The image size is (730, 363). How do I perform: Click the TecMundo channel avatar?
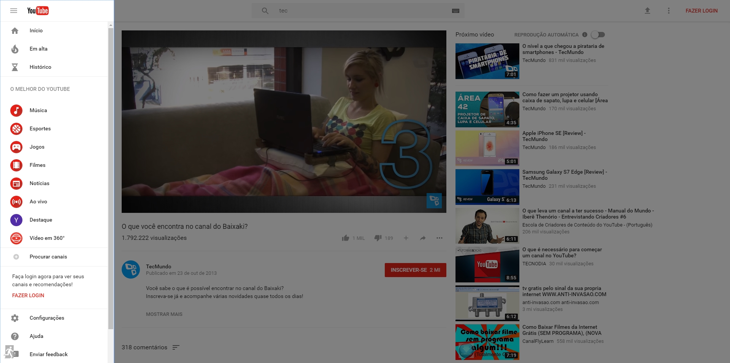coord(131,269)
